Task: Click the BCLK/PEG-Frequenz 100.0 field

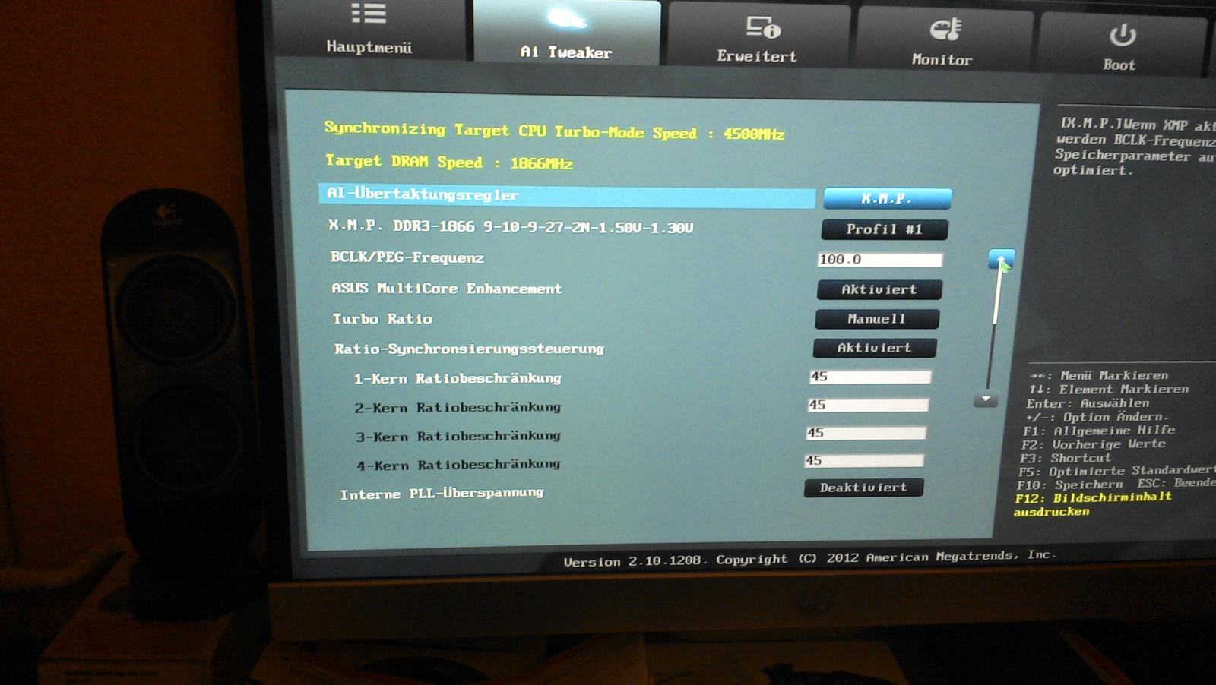Action: point(879,260)
